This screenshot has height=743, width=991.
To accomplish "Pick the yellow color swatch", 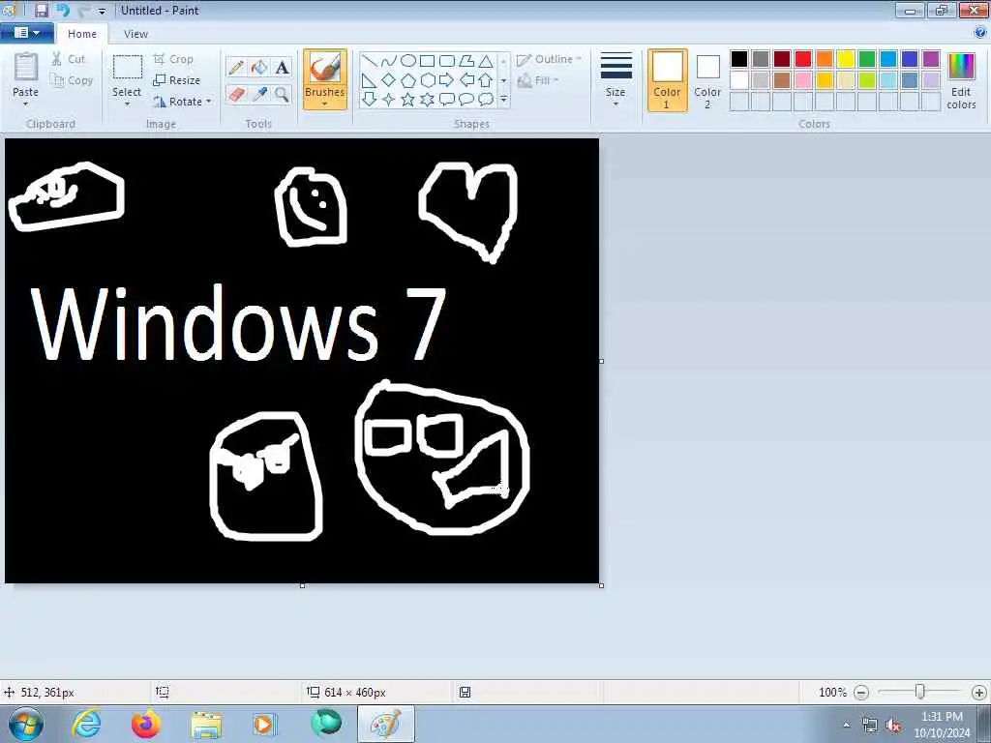I will tap(846, 59).
